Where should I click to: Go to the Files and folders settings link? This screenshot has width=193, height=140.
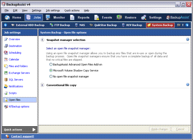point(18,66)
